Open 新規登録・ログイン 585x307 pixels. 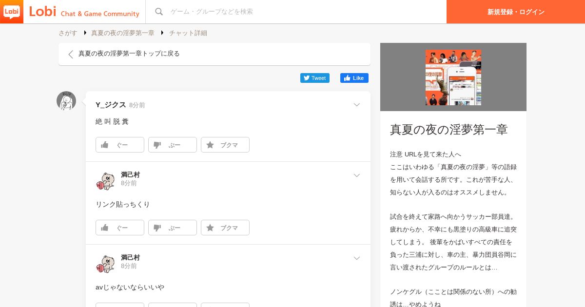[x=516, y=12]
